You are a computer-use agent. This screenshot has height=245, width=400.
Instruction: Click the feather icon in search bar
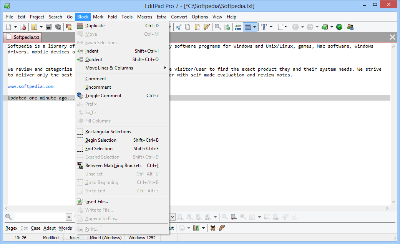pyautogui.click(x=222, y=228)
